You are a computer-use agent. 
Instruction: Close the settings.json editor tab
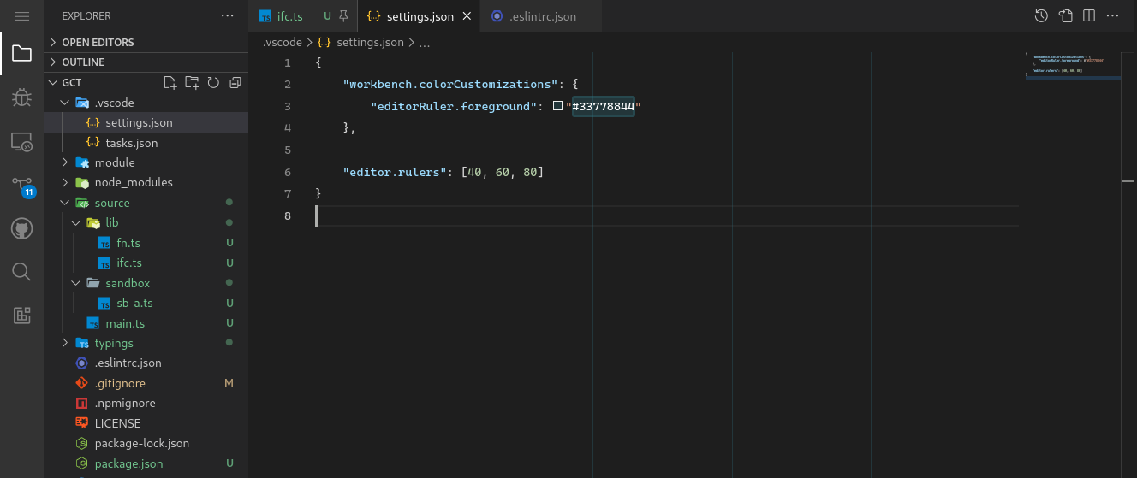pyautogui.click(x=467, y=16)
